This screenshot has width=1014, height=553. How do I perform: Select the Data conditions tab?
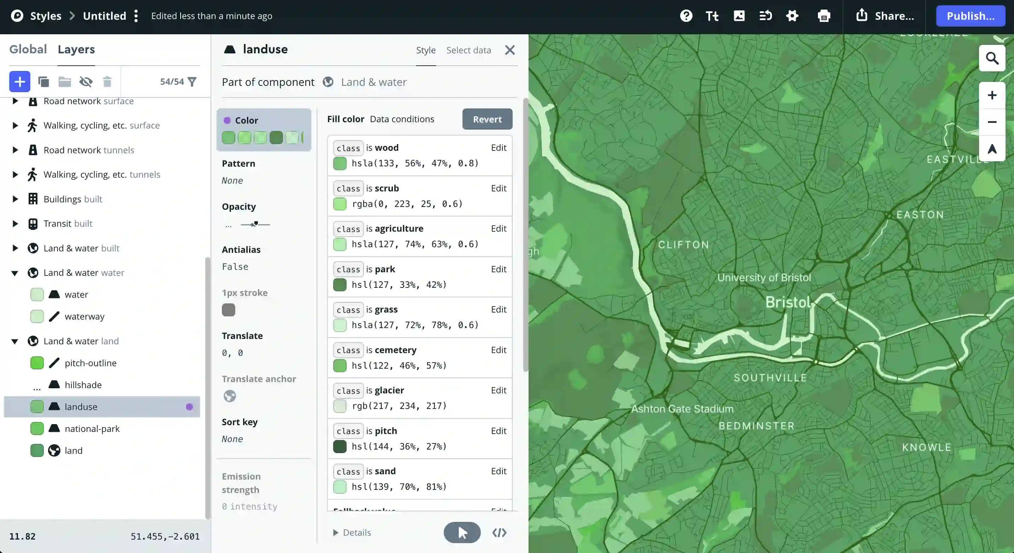(402, 119)
